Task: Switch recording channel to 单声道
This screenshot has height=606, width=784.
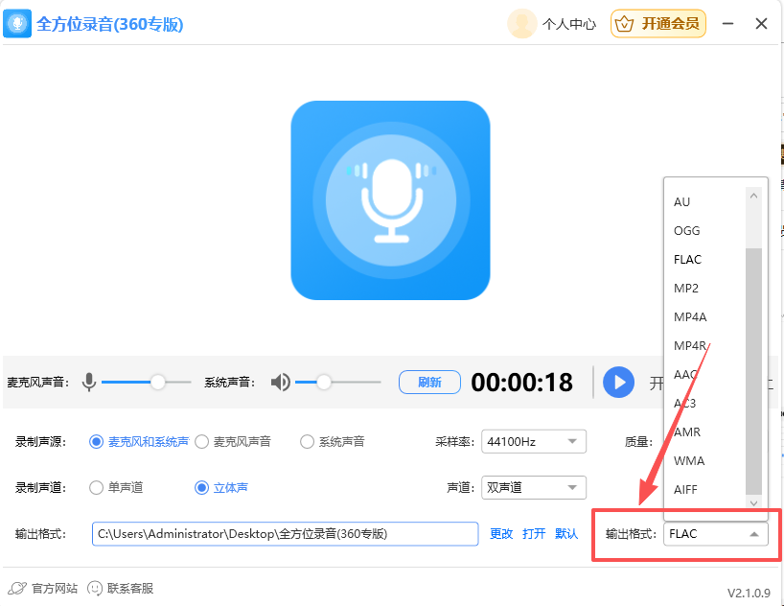Action: pyautogui.click(x=96, y=487)
